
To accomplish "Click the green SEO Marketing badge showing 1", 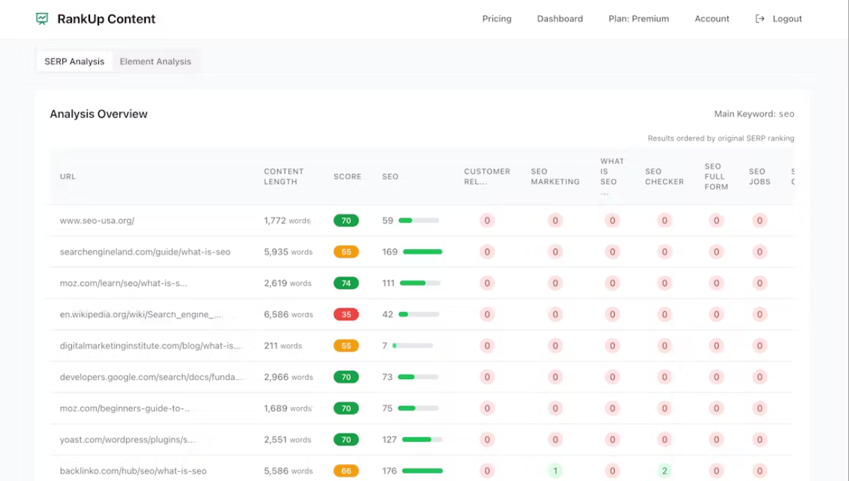I will coord(555,471).
